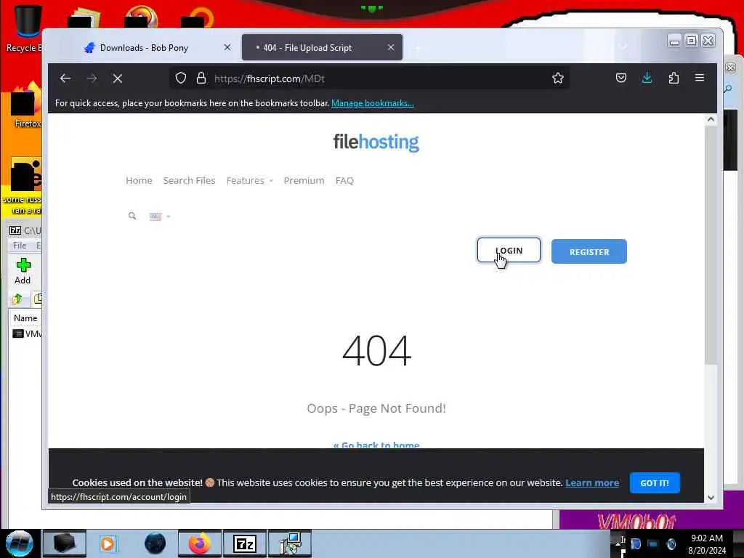Bookmark this page with the star
The width and height of the screenshot is (744, 558).
pyautogui.click(x=558, y=78)
